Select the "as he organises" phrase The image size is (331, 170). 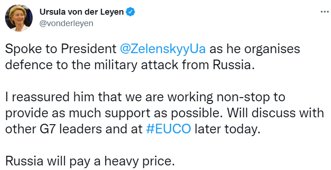[x=255, y=49]
